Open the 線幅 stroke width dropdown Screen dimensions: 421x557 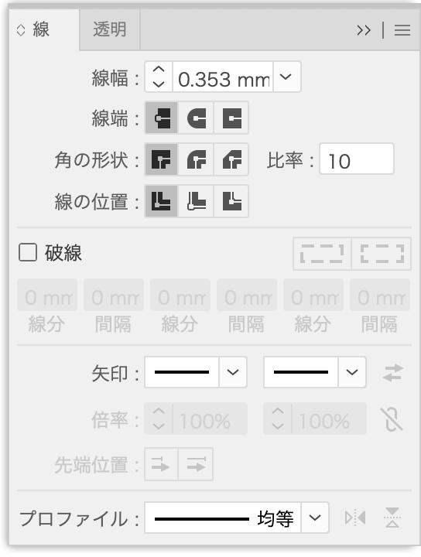pos(286,77)
